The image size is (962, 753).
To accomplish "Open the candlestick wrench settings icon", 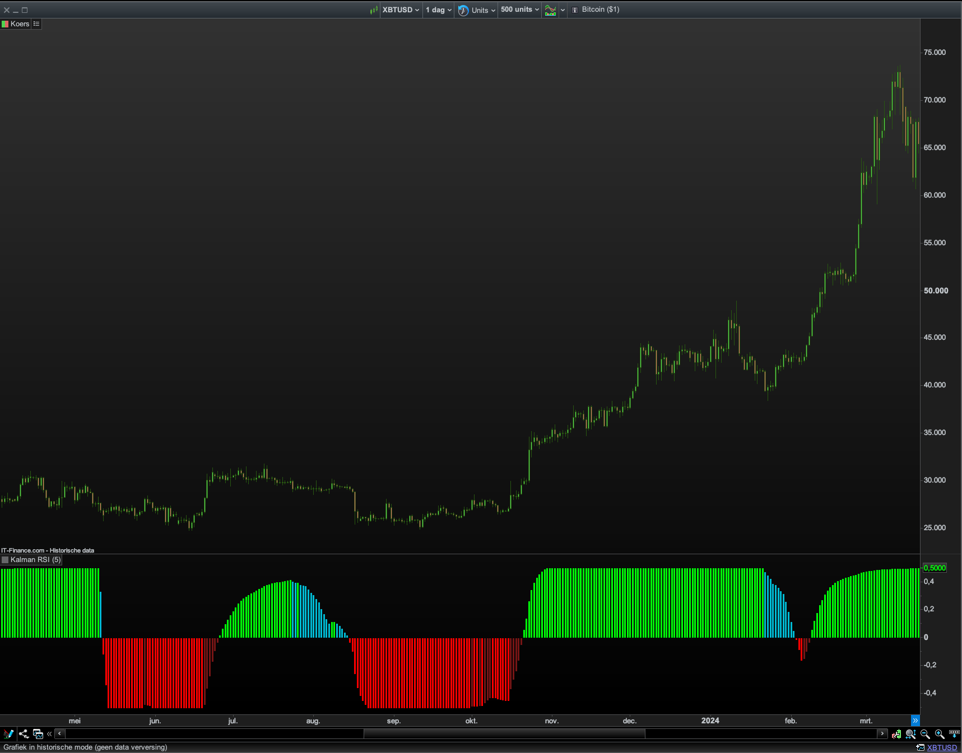I will pyautogui.click(x=896, y=734).
